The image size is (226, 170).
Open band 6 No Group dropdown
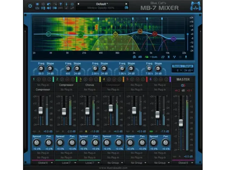click(x=160, y=163)
